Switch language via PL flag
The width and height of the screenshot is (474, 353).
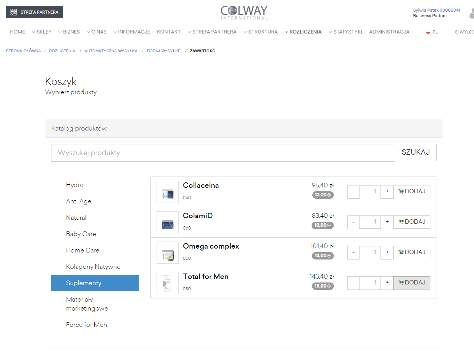[432, 32]
